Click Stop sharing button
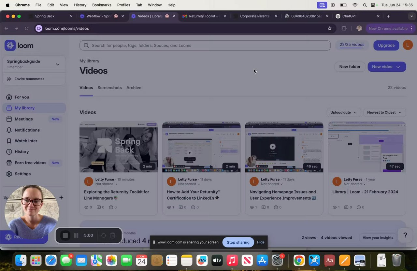 pyautogui.click(x=238, y=242)
